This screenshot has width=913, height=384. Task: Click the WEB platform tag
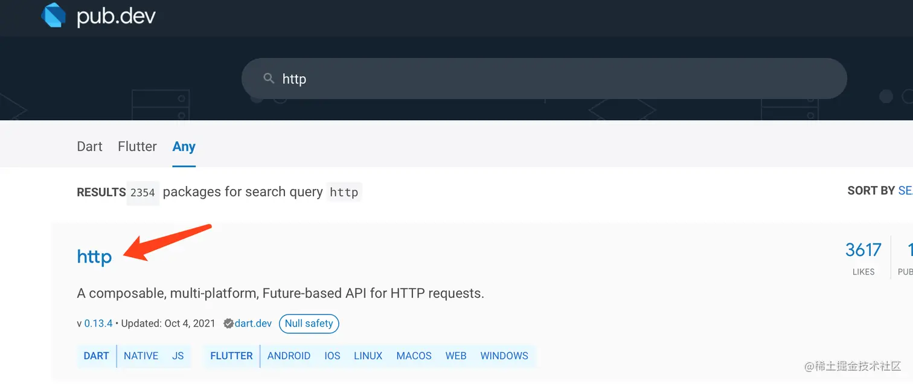coord(456,356)
